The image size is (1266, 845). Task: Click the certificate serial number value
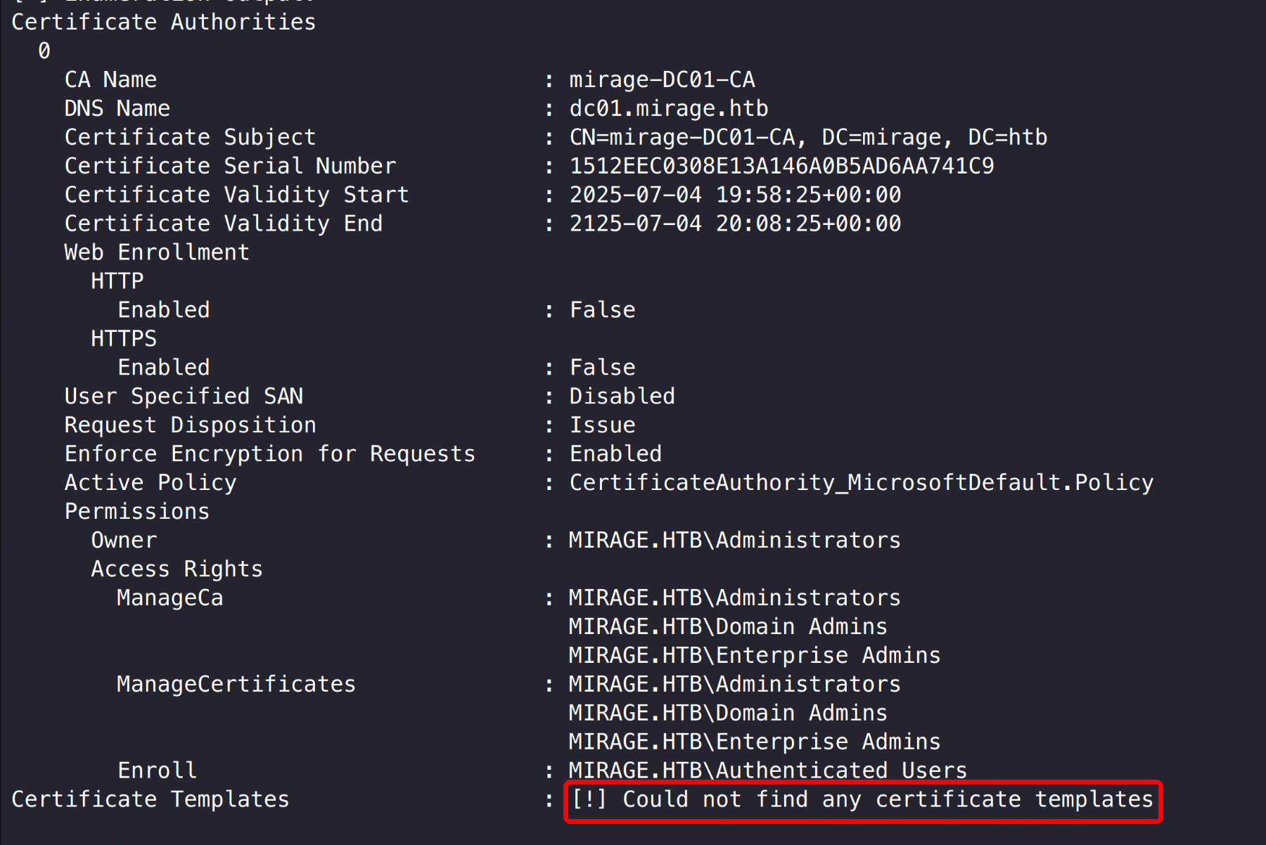pos(781,166)
